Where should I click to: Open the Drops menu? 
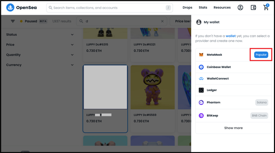coord(187,8)
